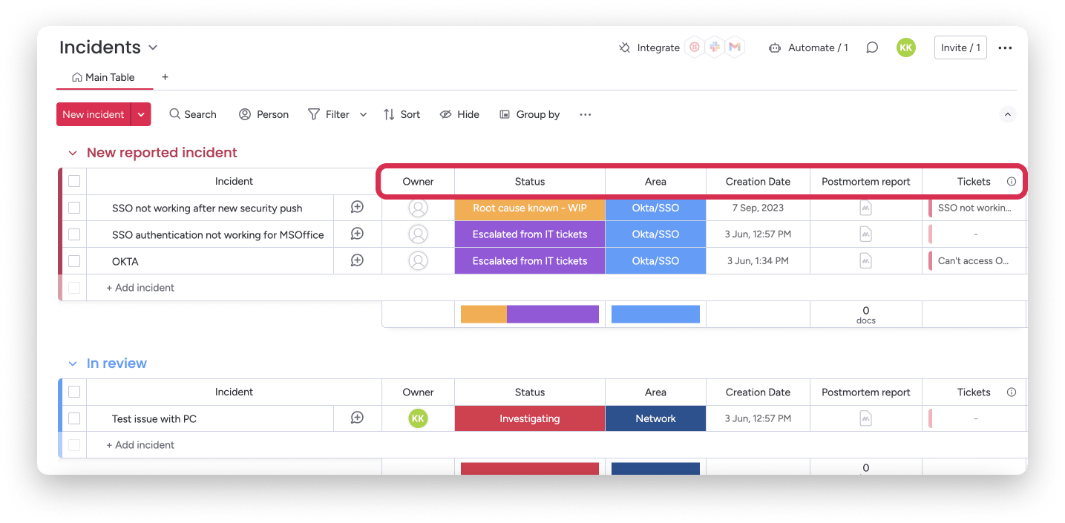Check the OKTA incident row checkbox
The width and height of the screenshot is (1065, 523).
coord(74,261)
